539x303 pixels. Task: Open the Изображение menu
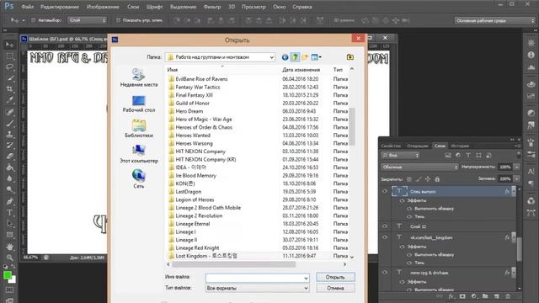[103, 7]
